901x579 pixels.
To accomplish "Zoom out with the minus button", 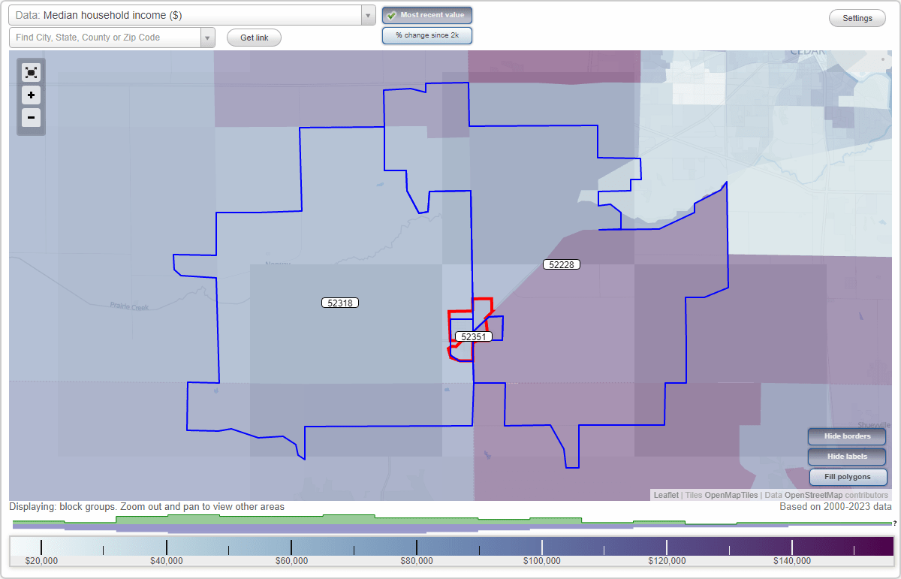I will coord(31,117).
